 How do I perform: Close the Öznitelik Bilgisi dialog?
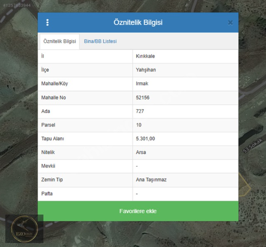pos(230,23)
